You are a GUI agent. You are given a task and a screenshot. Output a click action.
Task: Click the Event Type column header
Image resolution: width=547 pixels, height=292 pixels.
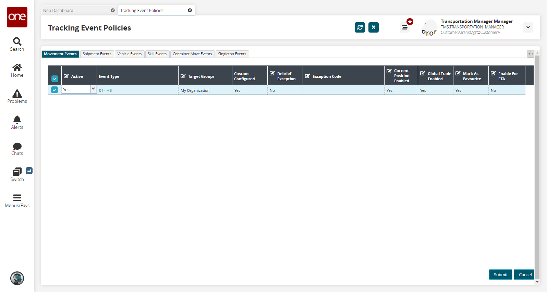point(137,75)
